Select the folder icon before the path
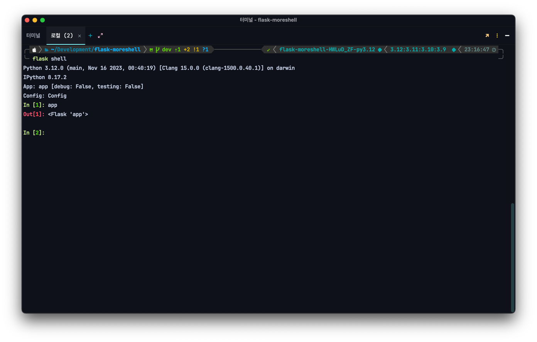Image resolution: width=537 pixels, height=342 pixels. tap(46, 49)
